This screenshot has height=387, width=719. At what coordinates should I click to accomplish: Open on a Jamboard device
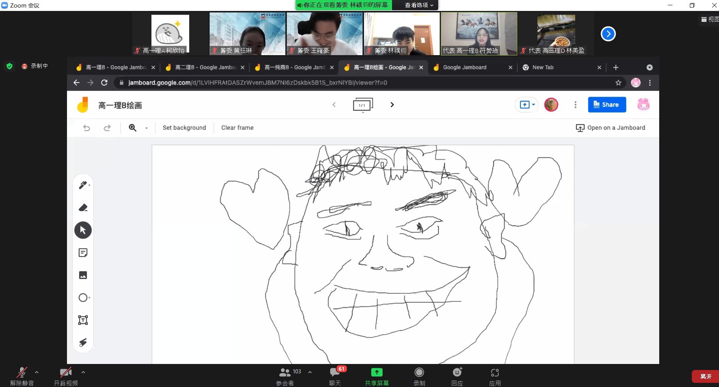610,128
